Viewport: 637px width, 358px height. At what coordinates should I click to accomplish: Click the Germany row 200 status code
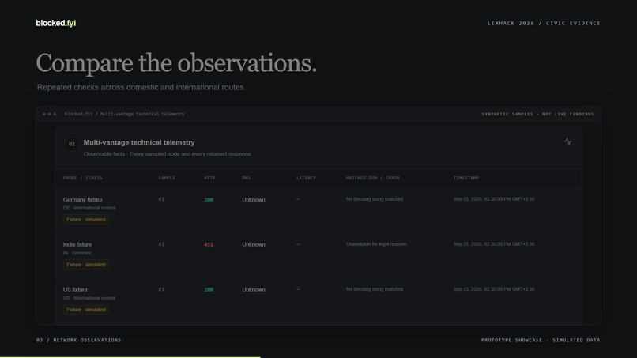pyautogui.click(x=209, y=199)
